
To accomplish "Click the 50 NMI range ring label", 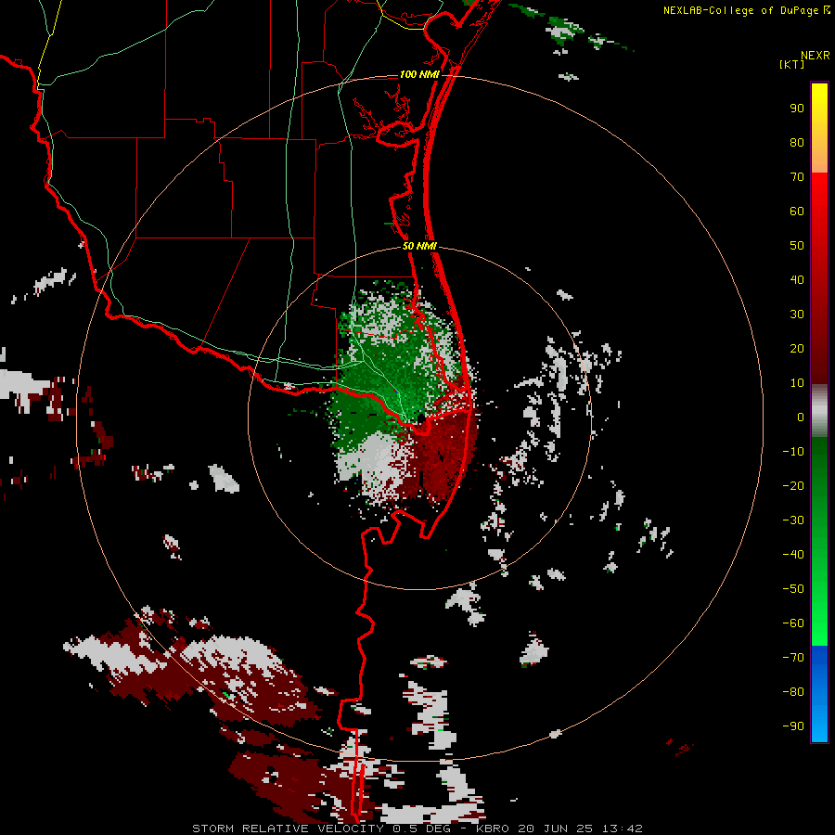I will point(419,246).
